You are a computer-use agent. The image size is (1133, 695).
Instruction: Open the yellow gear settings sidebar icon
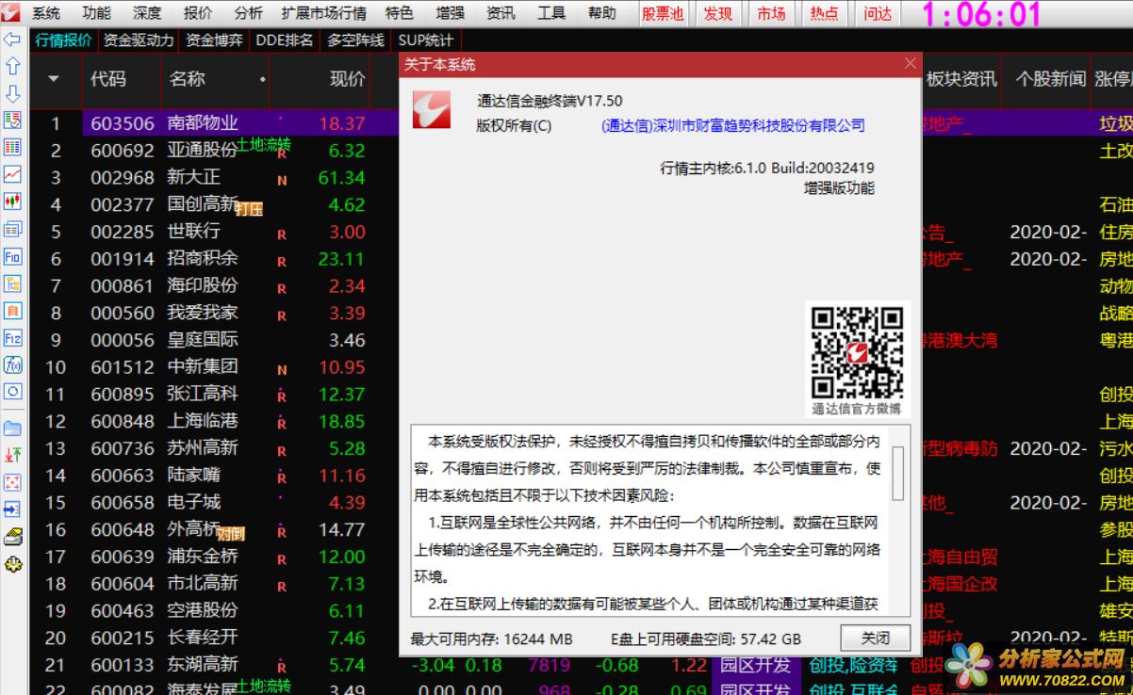(12, 564)
